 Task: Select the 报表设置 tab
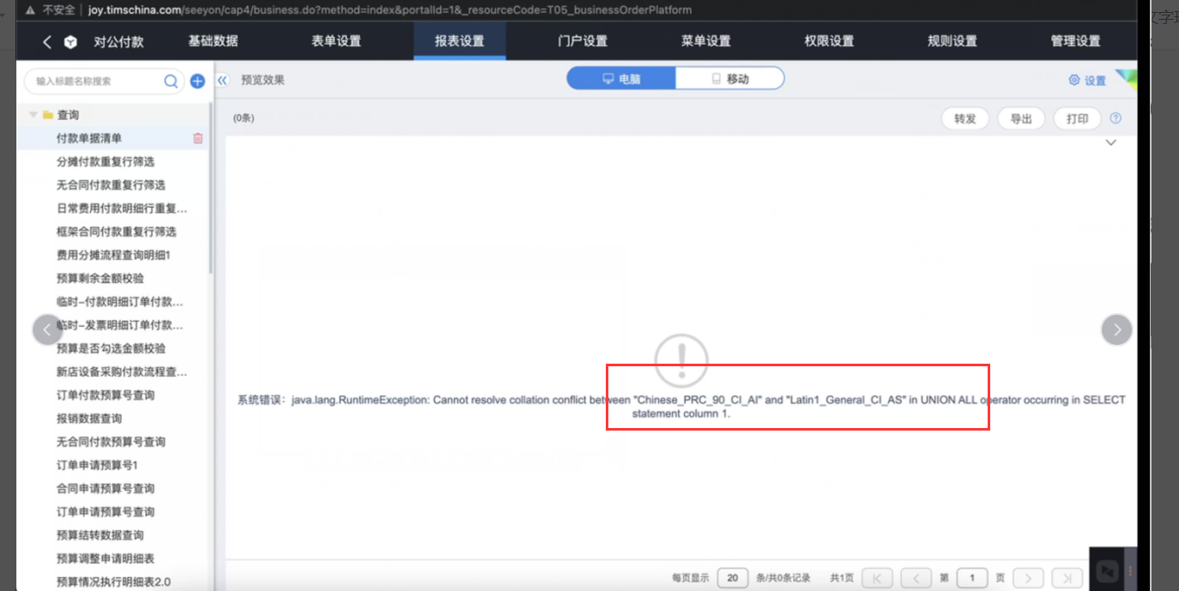click(460, 41)
